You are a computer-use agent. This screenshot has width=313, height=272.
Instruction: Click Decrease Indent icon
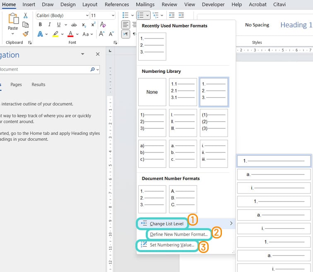coord(172,15)
